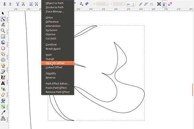The image size is (194, 129).
Task: Decrease the Y coordinate stepper
Action: coord(124,5)
